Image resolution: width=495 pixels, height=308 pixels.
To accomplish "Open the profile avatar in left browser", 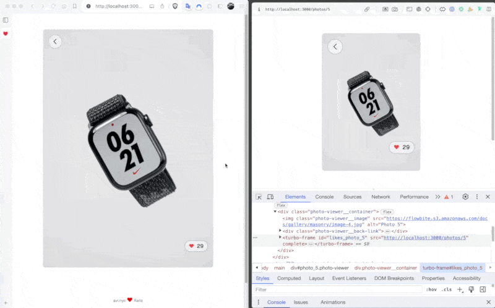I will tap(231, 6).
